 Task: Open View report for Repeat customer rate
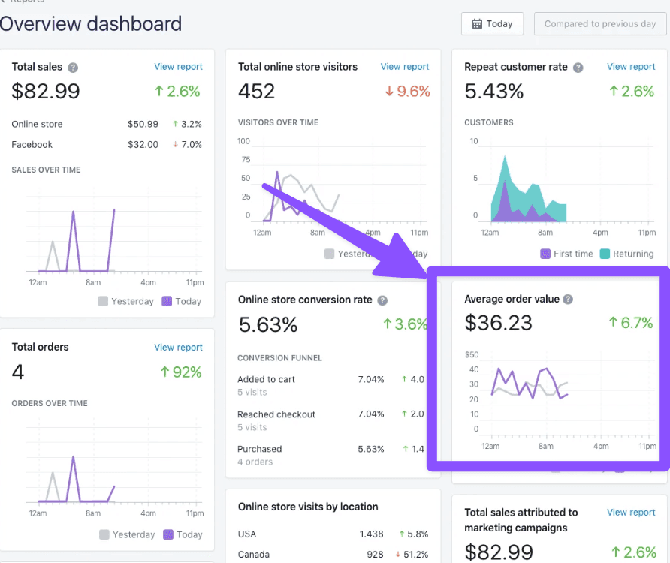tap(631, 67)
